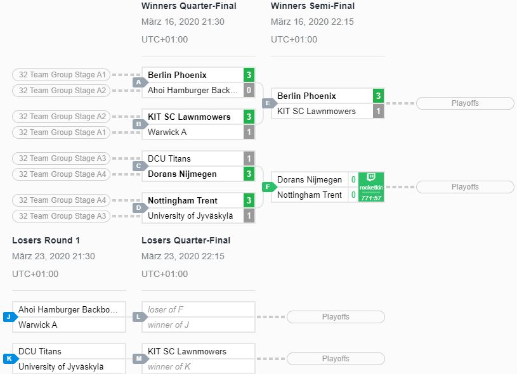Image resolution: width=517 pixels, height=374 pixels.
Task: Open Playoffs link after Dorans Nijmegen semi-final
Action: pos(465,187)
